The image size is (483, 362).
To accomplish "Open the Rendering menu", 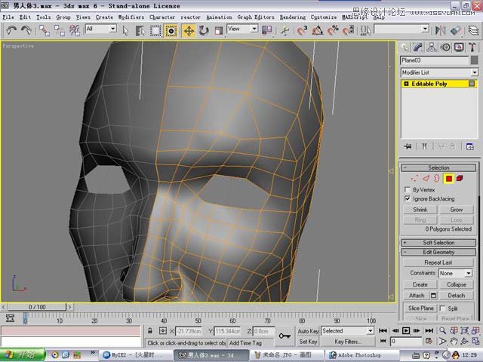I will [293, 17].
